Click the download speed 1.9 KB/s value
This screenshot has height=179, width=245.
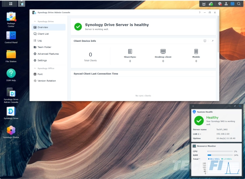[x=227, y=159]
